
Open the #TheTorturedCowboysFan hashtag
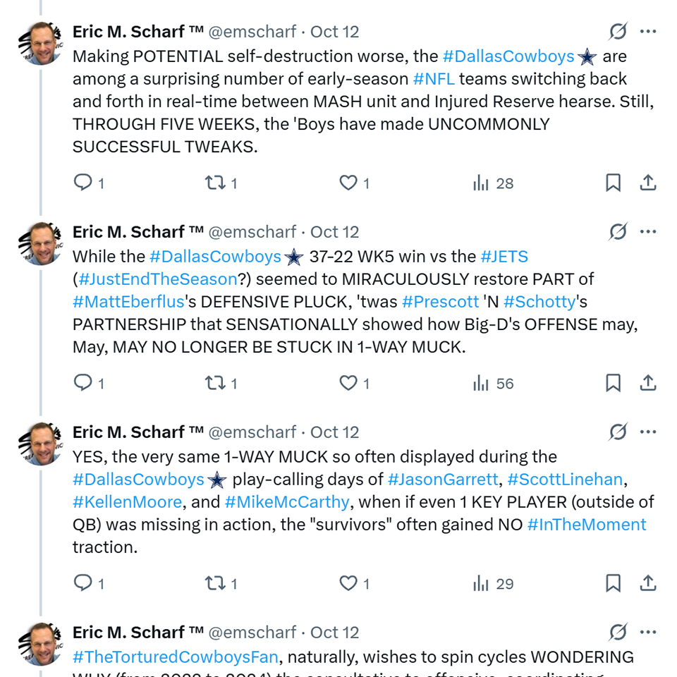pos(176,657)
